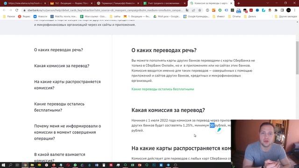Image resolution: width=299 pixels, height=168 pixels.
Task: Reload the Sberbank page
Action: point(17,10)
